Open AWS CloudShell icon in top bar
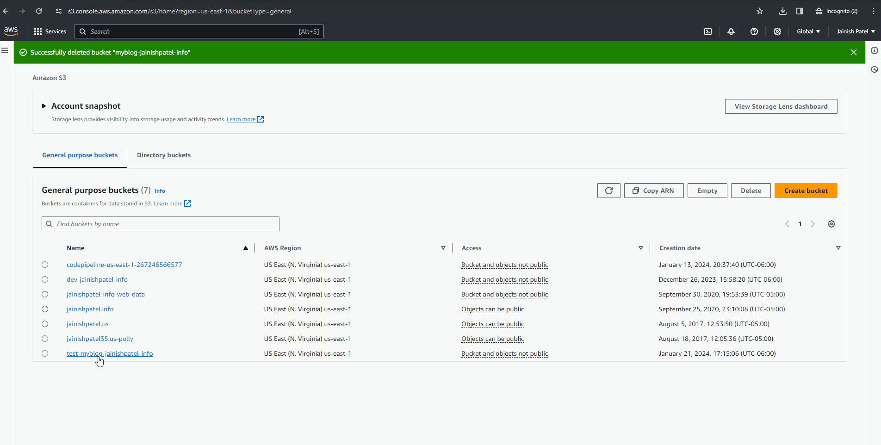This screenshot has width=881, height=445. coord(708,31)
